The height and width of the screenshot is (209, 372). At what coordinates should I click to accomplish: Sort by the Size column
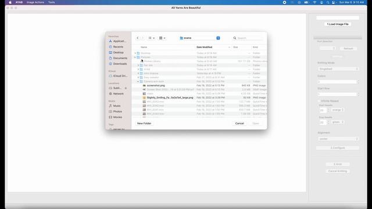click(x=235, y=47)
